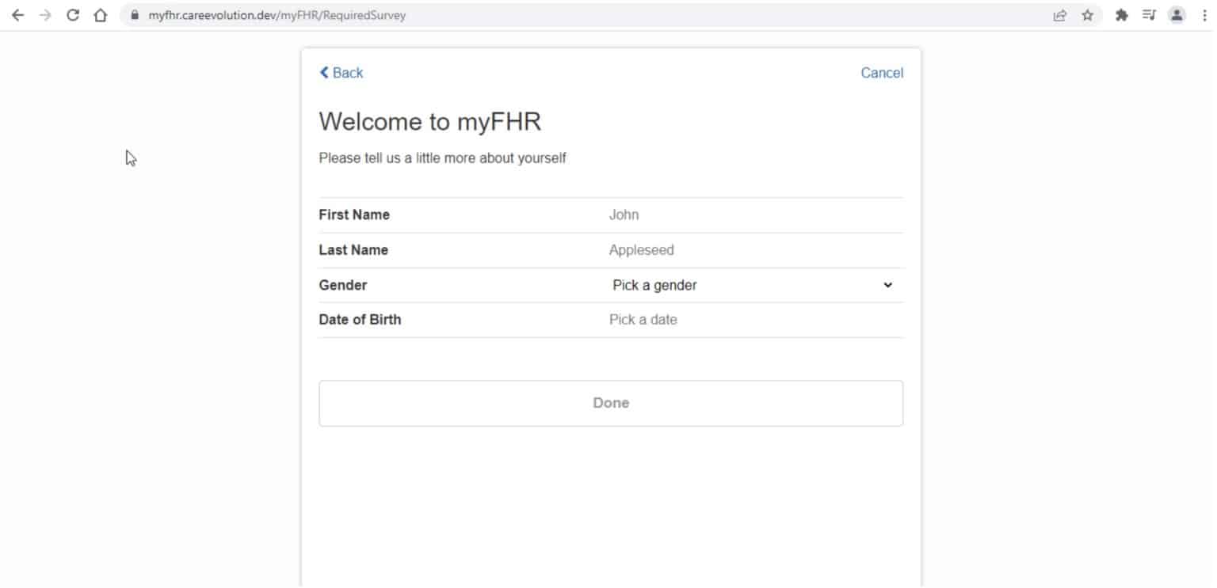
Task: Open the extensions puzzle icon
Action: click(1121, 15)
